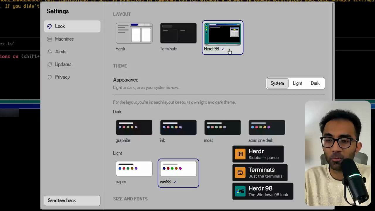Click the refresh icon beside Updates
Image resolution: width=375 pixels, height=211 pixels.
(x=50, y=64)
